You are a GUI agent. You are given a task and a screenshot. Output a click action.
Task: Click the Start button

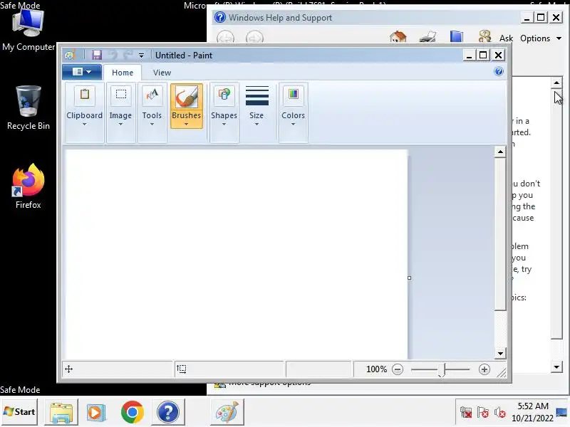19,412
